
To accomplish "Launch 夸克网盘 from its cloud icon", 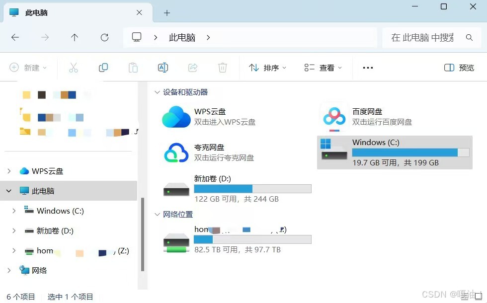I will tap(175, 152).
